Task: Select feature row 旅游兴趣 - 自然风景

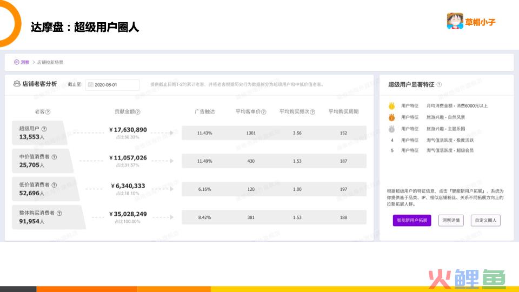Action: coord(445,117)
